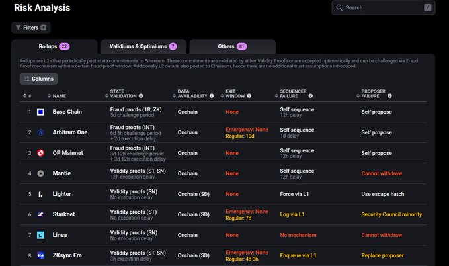
Task: Switch to the Others tab
Action: [x=232, y=46]
